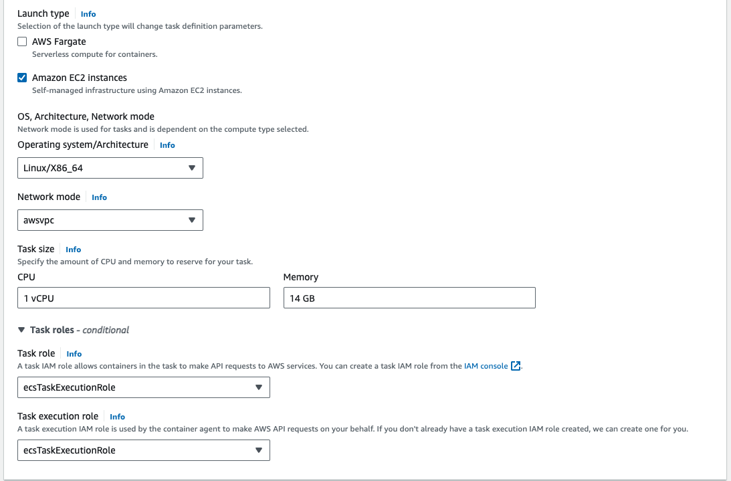The height and width of the screenshot is (481, 731).
Task: Click the CPU value field
Action: 143,297
